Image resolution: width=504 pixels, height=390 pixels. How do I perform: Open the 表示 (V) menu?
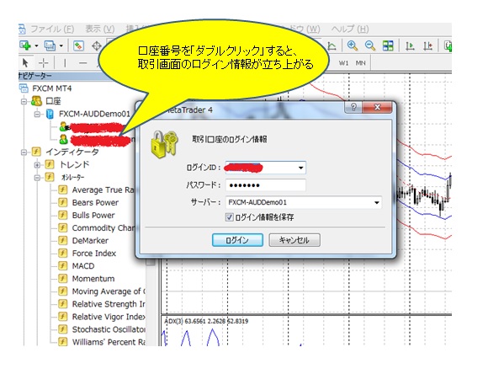tap(99, 29)
